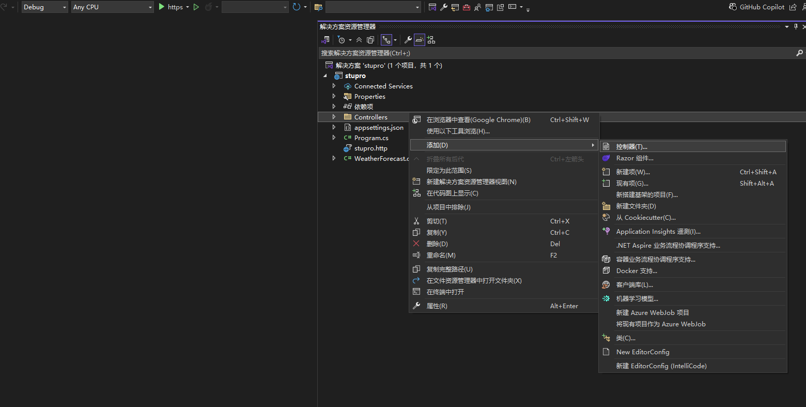Click the scissors icon beside 剪切(T)

[x=416, y=221]
